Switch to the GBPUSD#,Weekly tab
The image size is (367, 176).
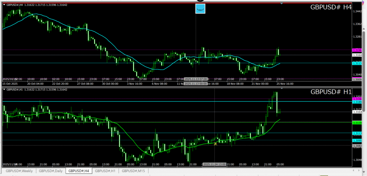coord(19,171)
